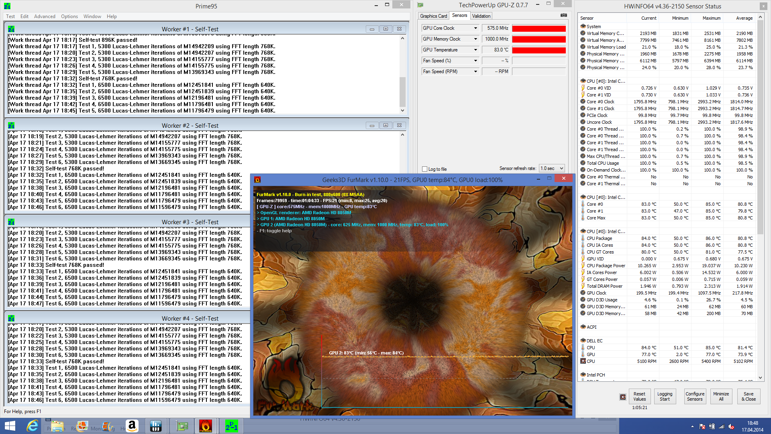Click the Save & Close button
Viewport: 771px width, 434px height.
pyautogui.click(x=749, y=396)
